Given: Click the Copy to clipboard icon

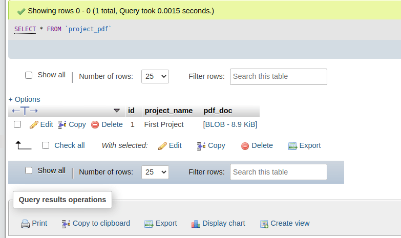Looking at the screenshot, I should [66, 224].
